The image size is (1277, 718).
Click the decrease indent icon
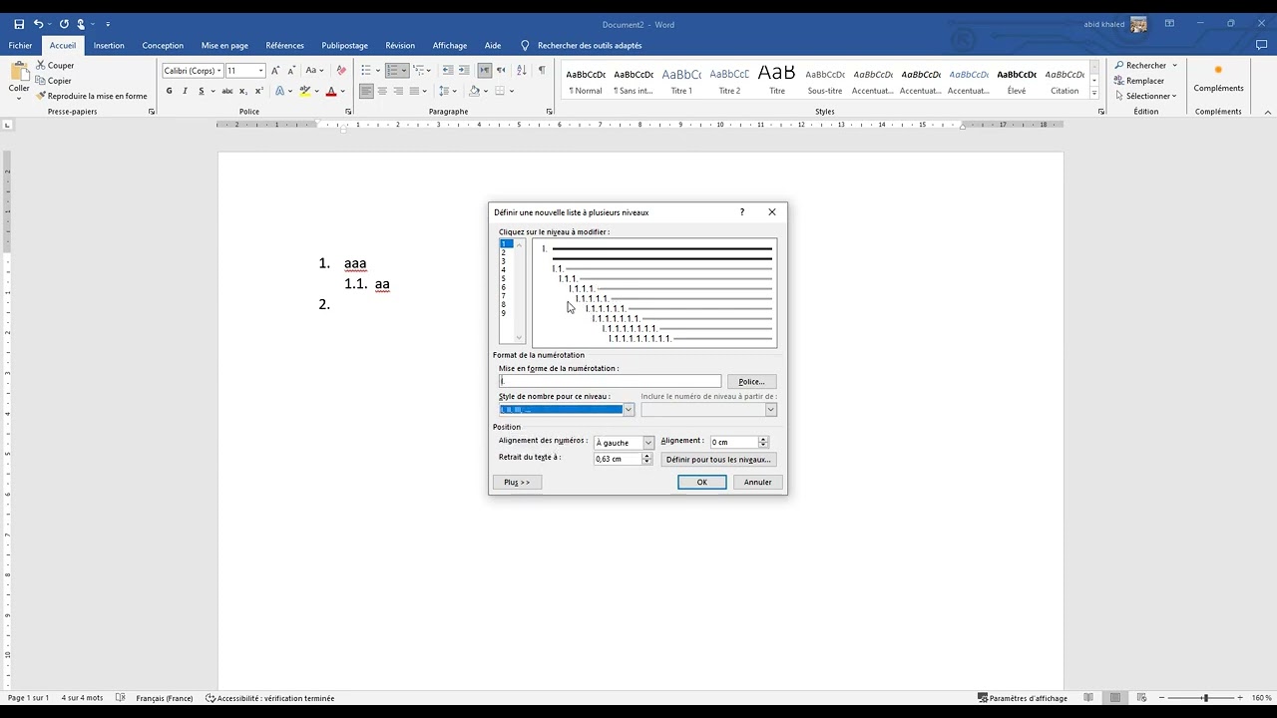[448, 71]
